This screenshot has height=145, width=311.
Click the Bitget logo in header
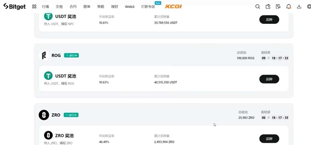tap(14, 6)
